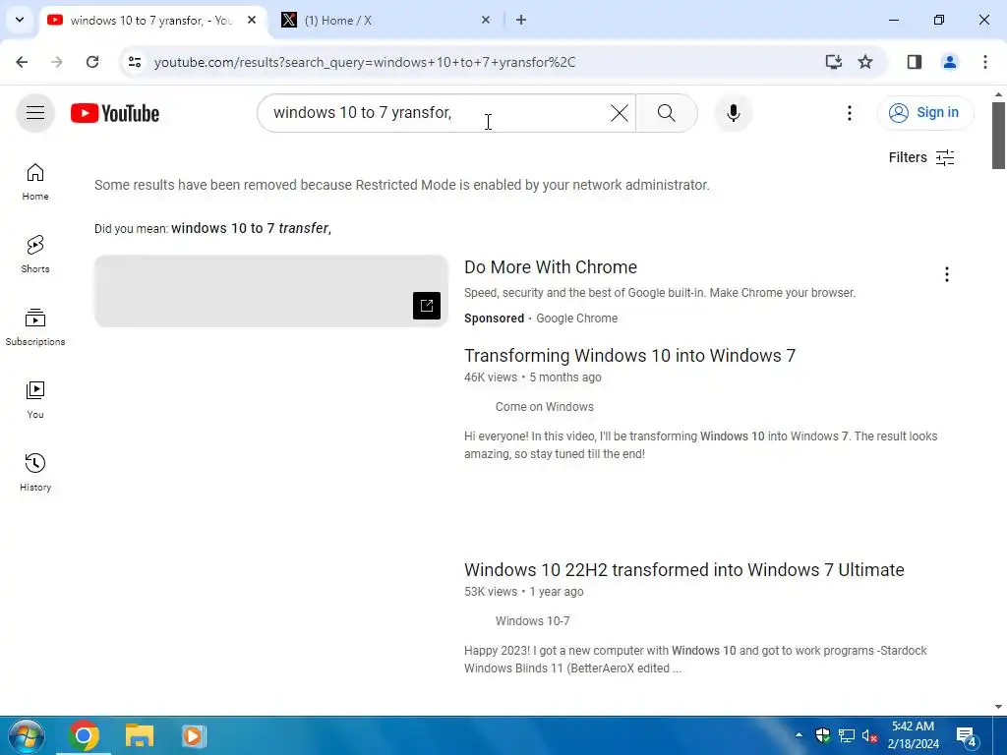Open the tab search dropdown arrow
The height and width of the screenshot is (755, 1007).
(x=20, y=20)
